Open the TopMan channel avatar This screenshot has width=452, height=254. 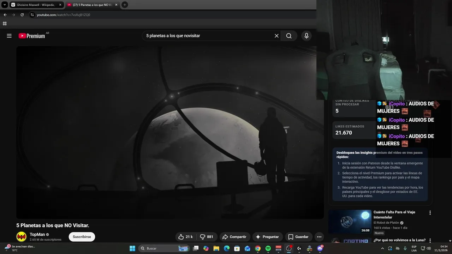coord(22,237)
